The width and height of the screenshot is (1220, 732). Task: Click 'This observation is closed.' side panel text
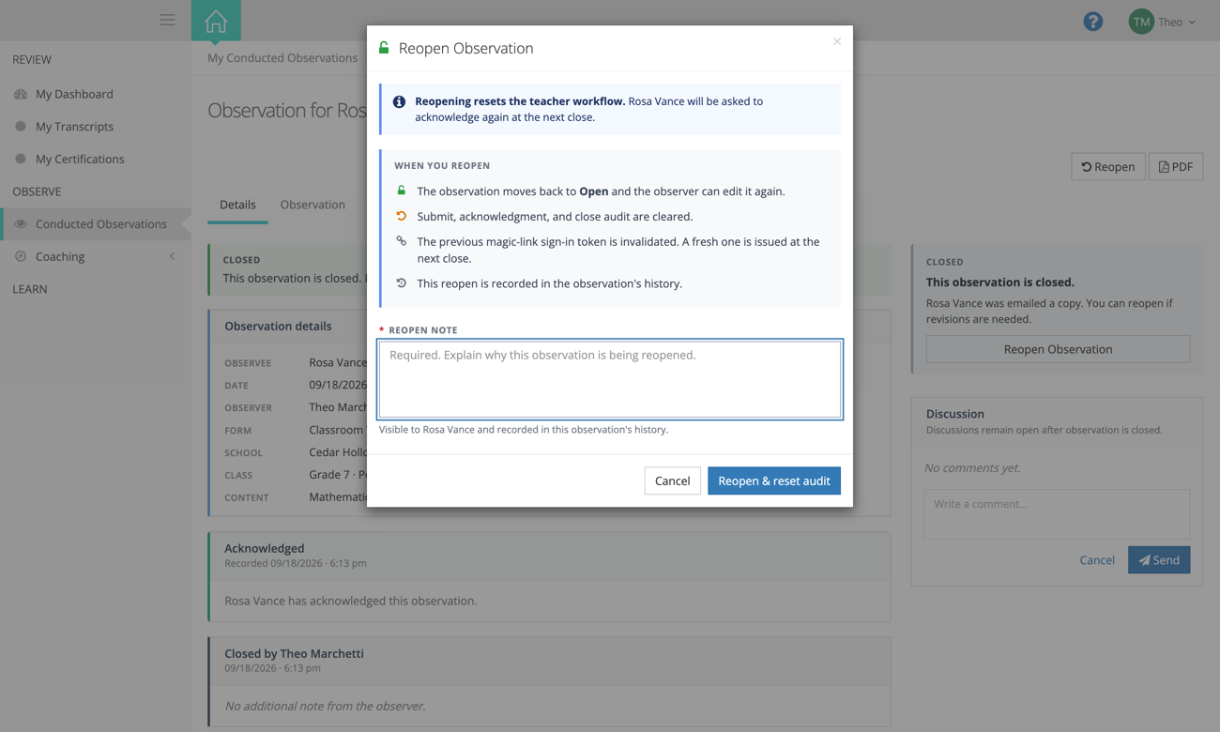pos(1000,282)
